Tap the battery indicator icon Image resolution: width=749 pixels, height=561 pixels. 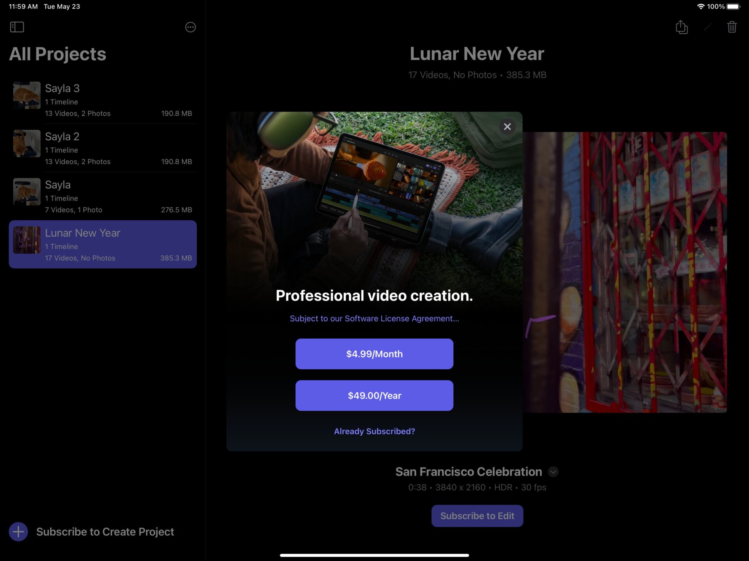click(x=733, y=7)
